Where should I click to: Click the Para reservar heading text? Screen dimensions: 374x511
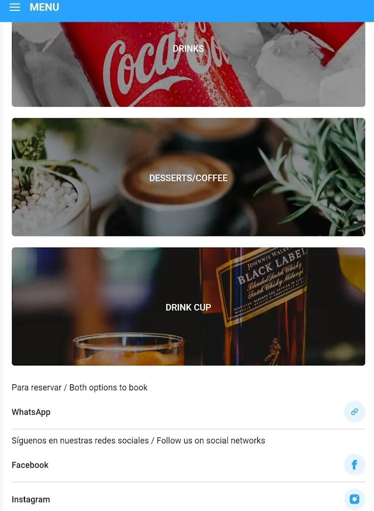[80, 387]
